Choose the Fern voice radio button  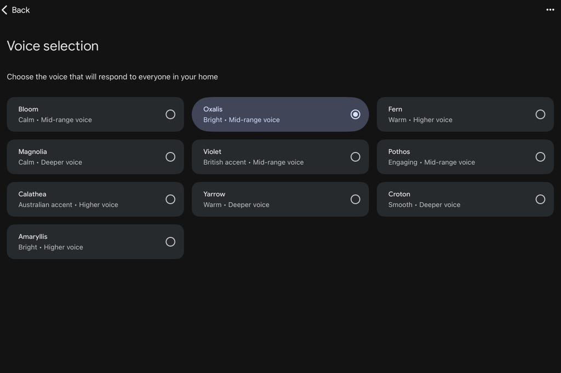pyautogui.click(x=540, y=114)
